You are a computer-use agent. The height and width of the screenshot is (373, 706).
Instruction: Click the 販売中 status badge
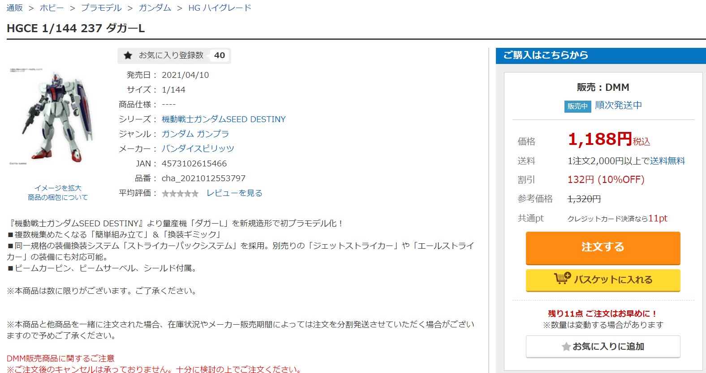click(577, 106)
